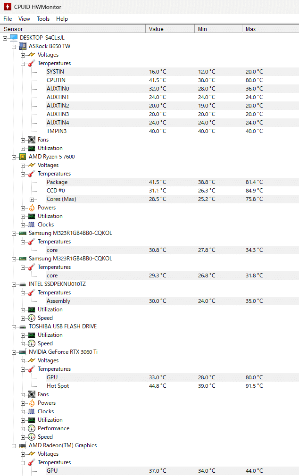
Task: Click the Utilization icon under AMD Ryzen 5 7600
Action: click(x=32, y=216)
